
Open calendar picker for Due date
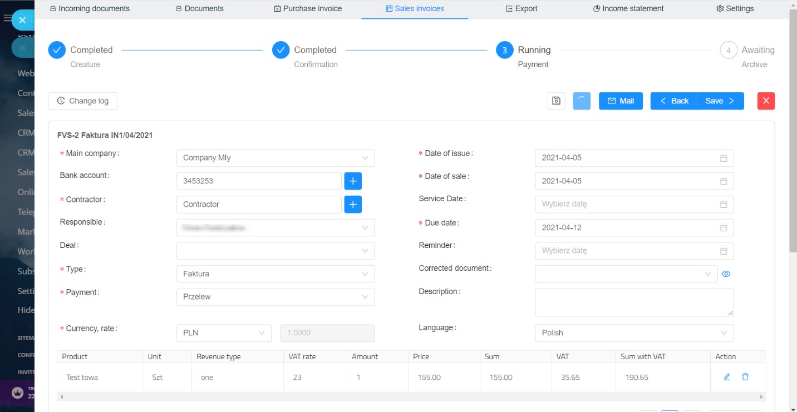pos(724,228)
